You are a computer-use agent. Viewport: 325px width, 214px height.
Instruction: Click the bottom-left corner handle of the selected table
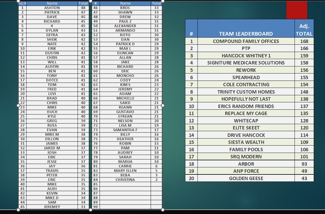click(19, 210)
